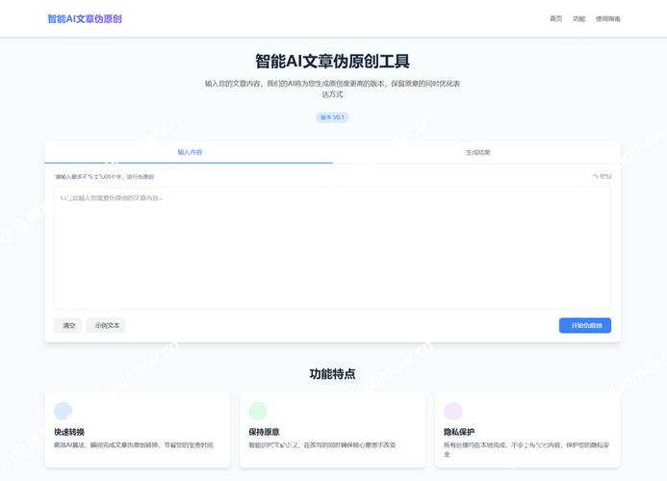667x481 pixels.
Task: Click the 功能特点 section heading
Action: click(332, 374)
